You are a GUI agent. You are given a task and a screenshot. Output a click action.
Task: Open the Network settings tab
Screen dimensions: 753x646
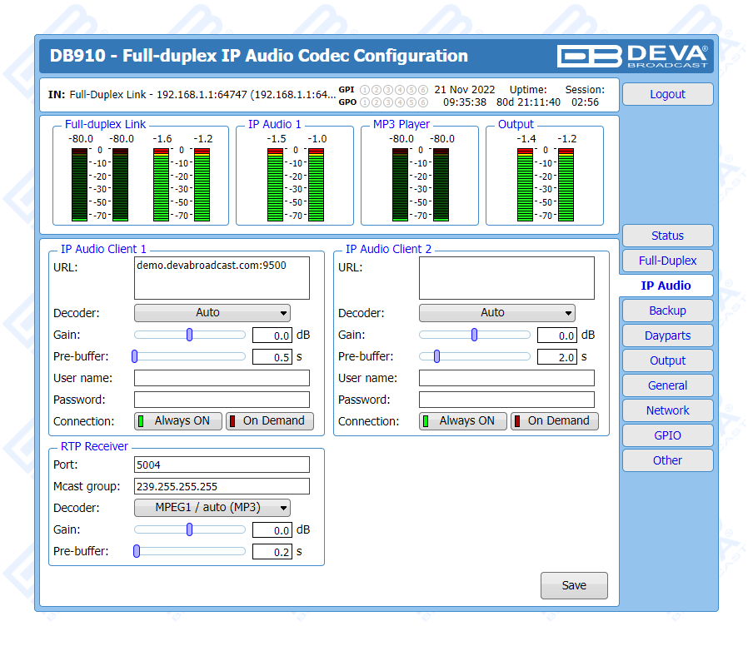[667, 410]
